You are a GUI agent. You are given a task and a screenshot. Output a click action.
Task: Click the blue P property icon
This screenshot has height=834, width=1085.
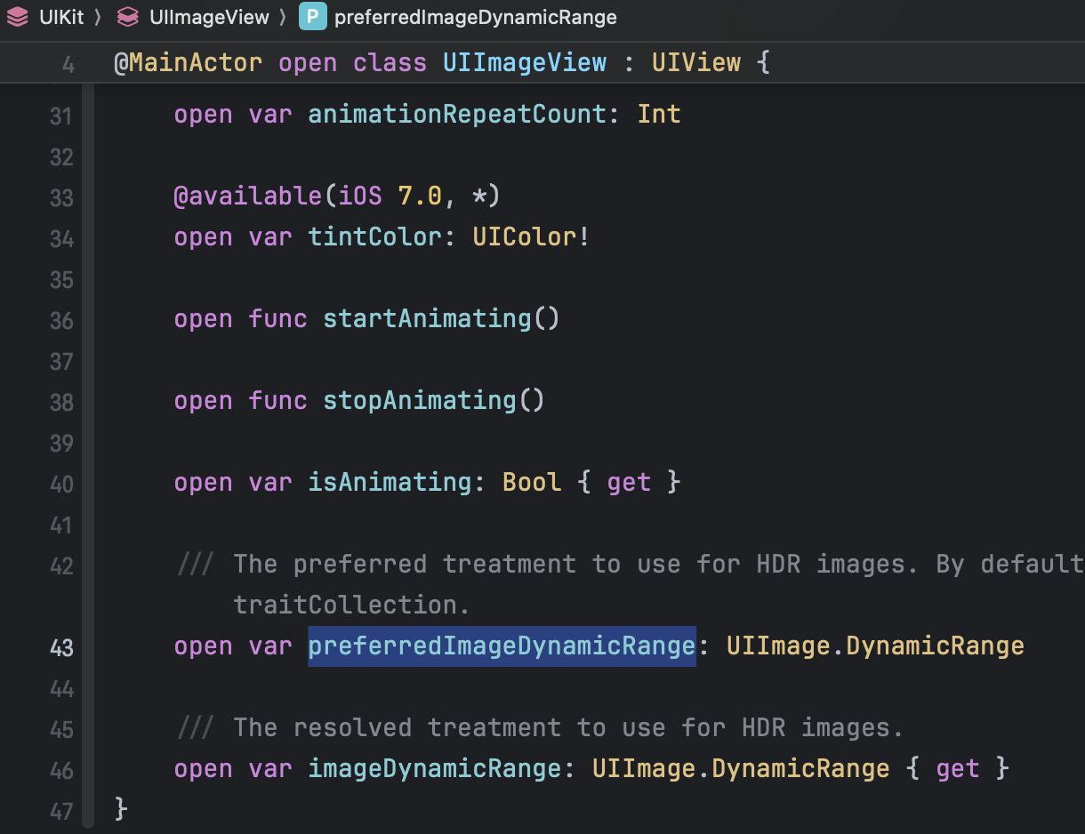[x=312, y=17]
